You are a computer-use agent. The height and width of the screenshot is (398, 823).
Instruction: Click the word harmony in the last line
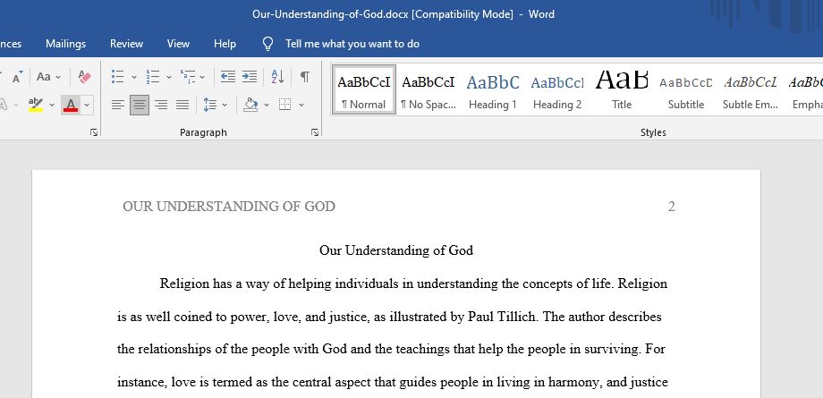tap(573, 382)
